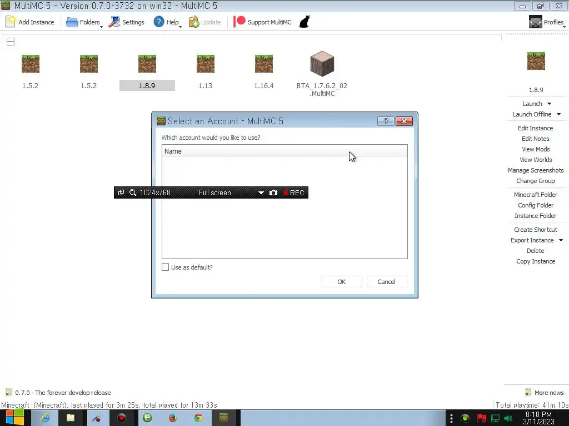Open recorder Full screen mode dropdown arrow

pyautogui.click(x=261, y=192)
